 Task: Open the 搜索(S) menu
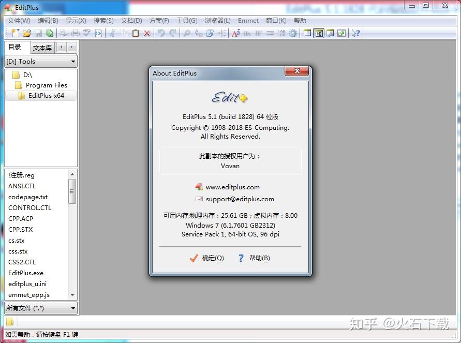coord(103,21)
